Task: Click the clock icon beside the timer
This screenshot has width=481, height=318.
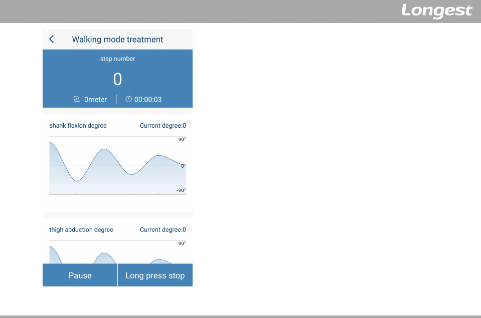Action: [128, 99]
